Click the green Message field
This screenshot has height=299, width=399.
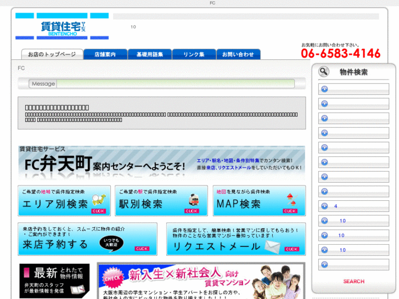click(176, 83)
